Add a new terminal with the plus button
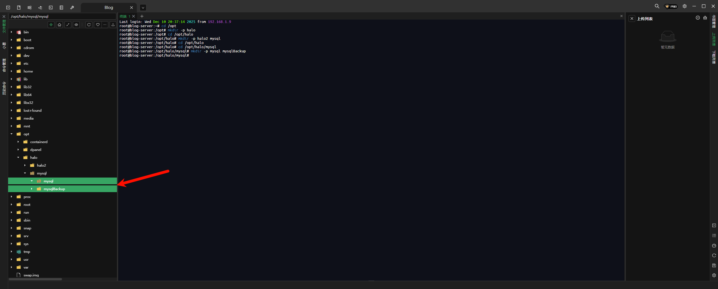 (x=142, y=16)
